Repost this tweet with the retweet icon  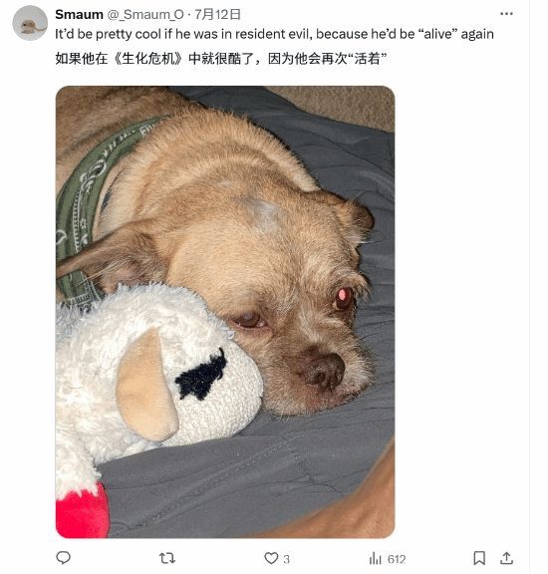pos(167,558)
